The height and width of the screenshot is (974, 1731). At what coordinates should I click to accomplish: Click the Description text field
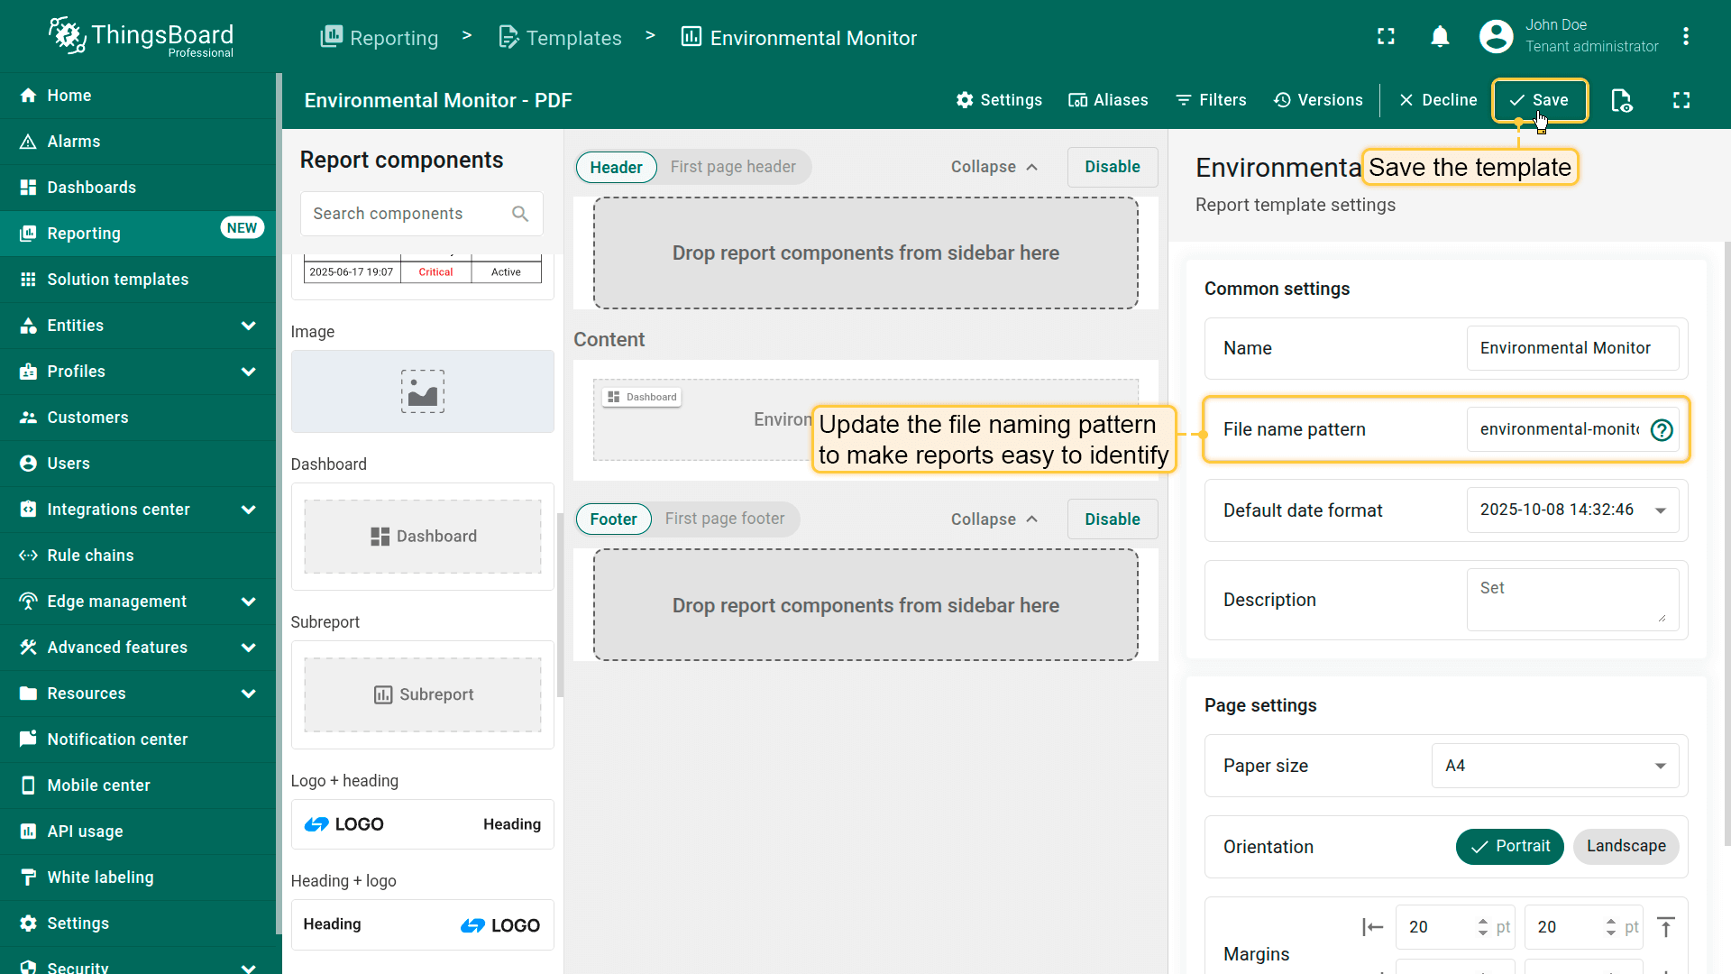click(1571, 600)
